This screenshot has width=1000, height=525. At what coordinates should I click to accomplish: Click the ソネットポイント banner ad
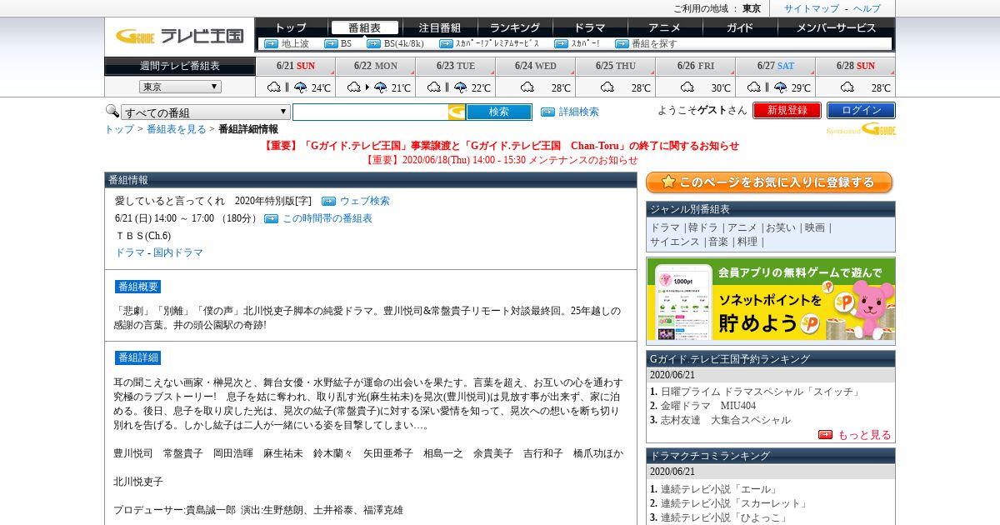[x=771, y=301]
